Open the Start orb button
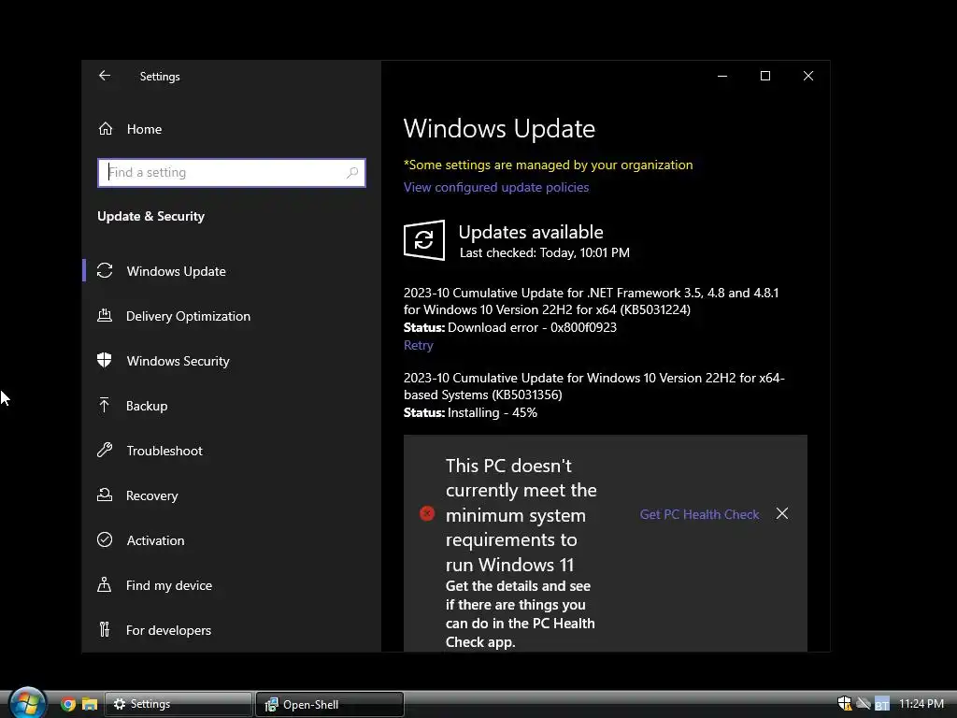This screenshot has width=957, height=718. coord(27,702)
